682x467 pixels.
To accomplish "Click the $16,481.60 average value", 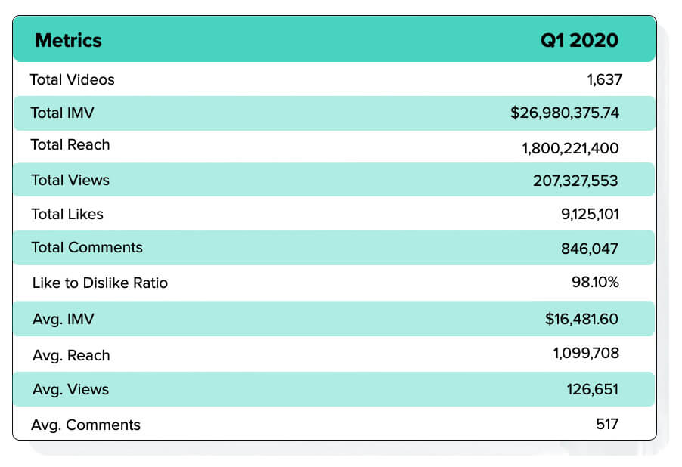I will tap(581, 319).
